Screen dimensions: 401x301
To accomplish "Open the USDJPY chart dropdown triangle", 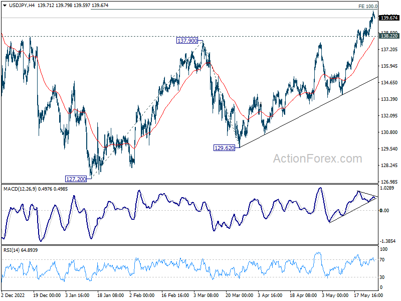I will (x=5, y=5).
